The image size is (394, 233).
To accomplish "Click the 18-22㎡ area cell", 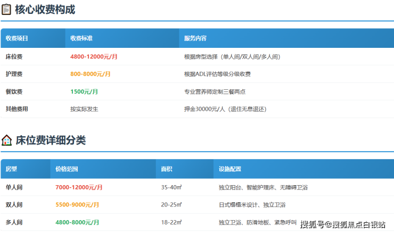I will point(171,222).
